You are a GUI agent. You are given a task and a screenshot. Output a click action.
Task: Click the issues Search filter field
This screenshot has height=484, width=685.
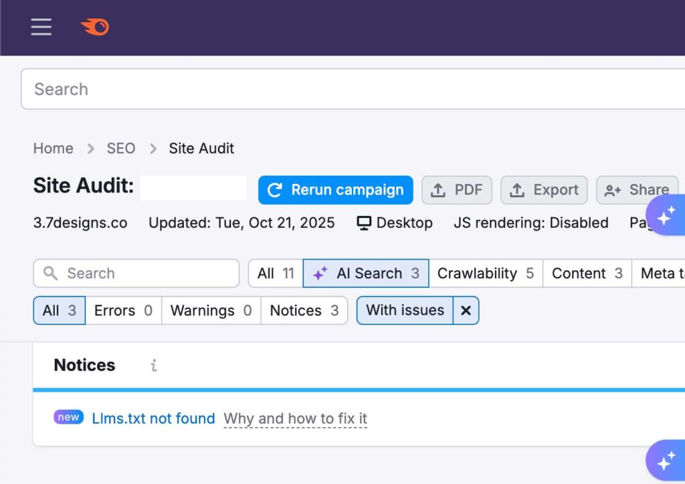(136, 273)
